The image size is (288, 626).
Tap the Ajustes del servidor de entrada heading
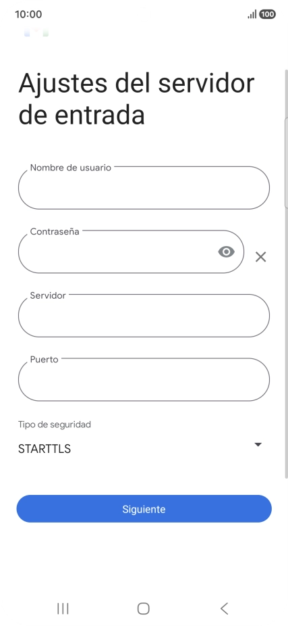(136, 99)
